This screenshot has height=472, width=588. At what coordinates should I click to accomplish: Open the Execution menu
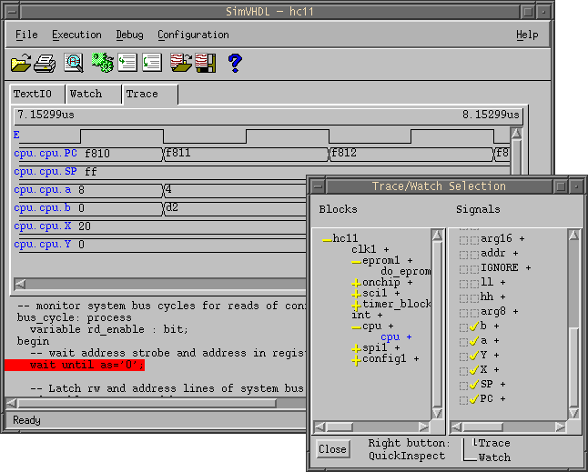coord(76,35)
